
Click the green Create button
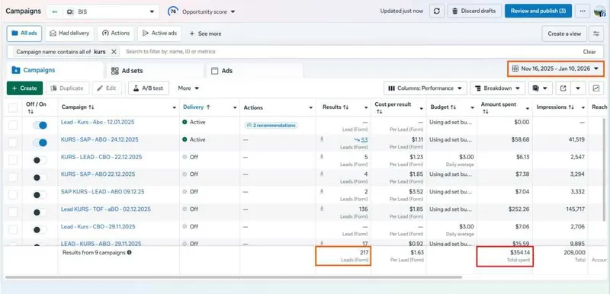pos(24,88)
